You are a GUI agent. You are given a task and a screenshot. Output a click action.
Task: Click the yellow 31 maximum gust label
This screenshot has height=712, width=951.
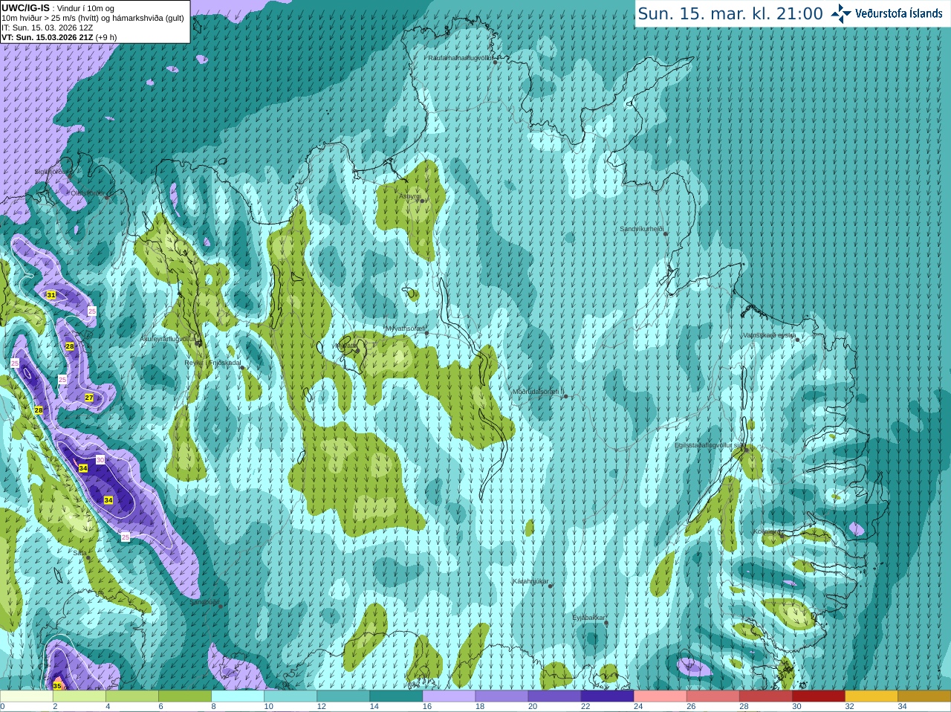pos(51,295)
